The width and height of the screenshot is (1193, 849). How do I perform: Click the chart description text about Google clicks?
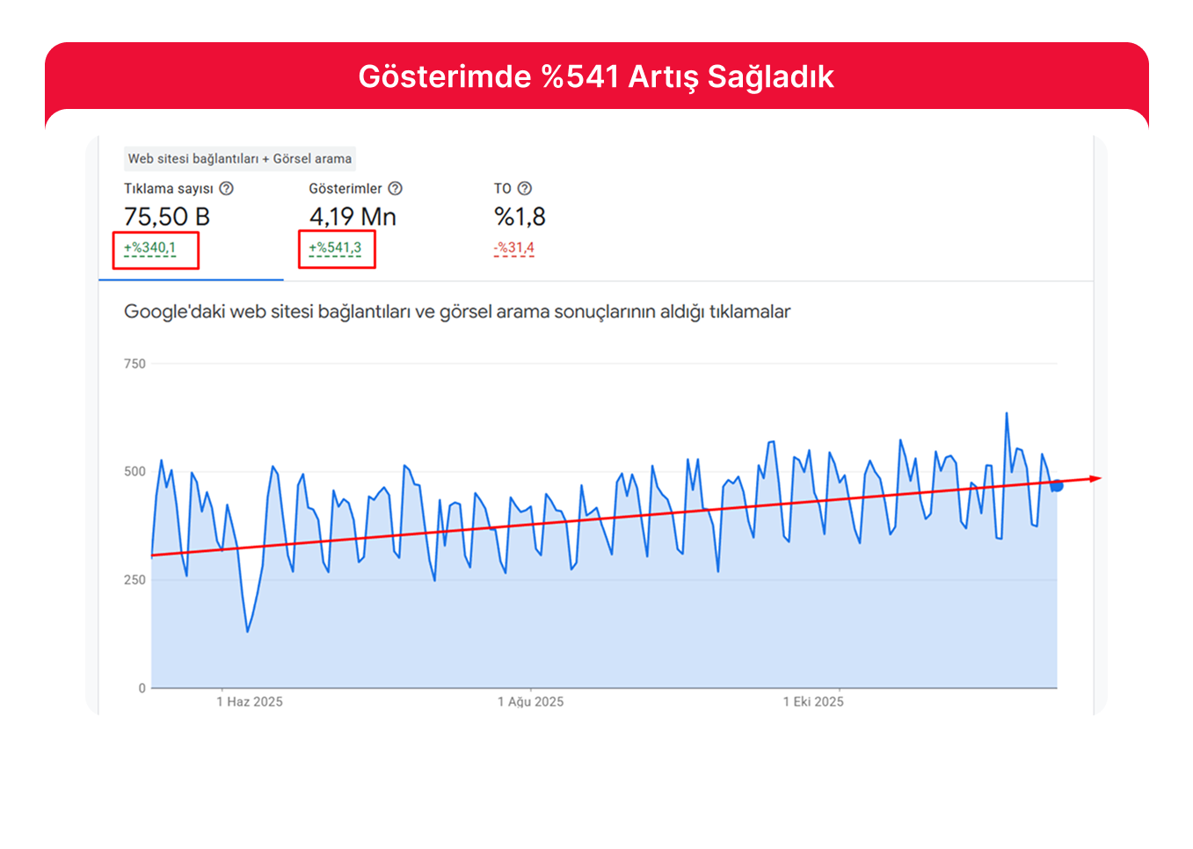point(456,311)
